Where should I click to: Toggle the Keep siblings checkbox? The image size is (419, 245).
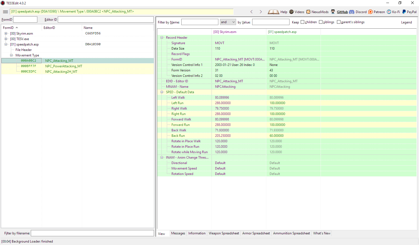[x=321, y=22]
